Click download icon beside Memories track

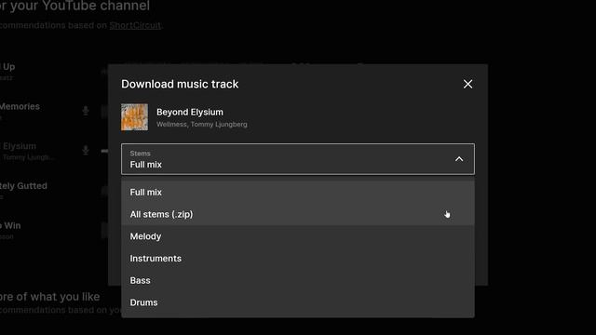tap(86, 111)
